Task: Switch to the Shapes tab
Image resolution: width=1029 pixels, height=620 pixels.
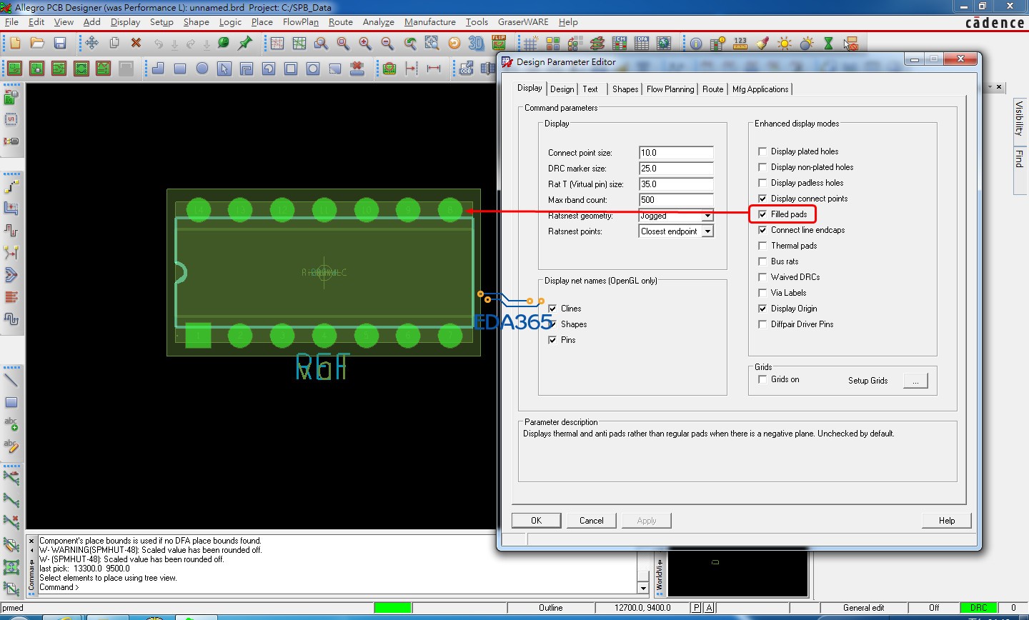Action: tap(625, 89)
